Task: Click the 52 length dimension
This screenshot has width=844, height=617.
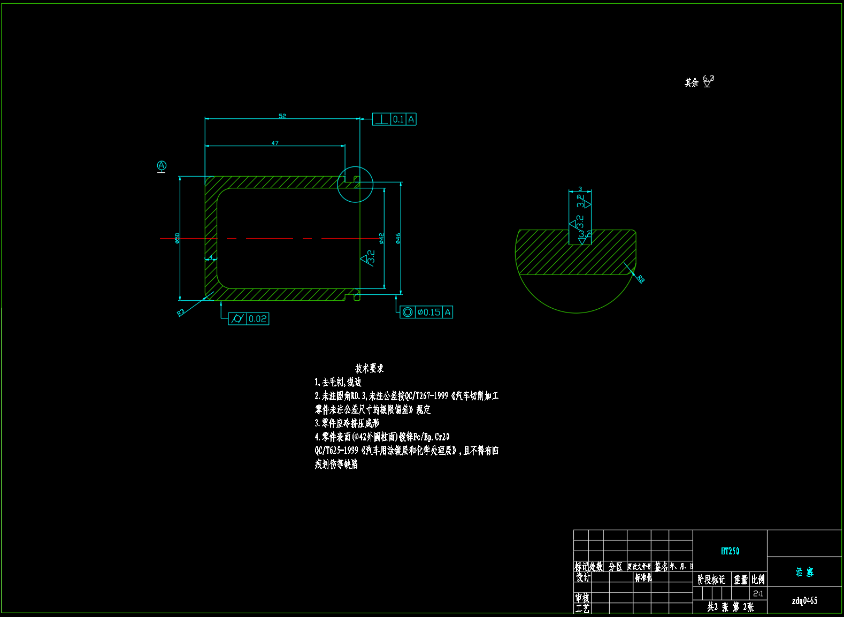Action: tap(282, 116)
